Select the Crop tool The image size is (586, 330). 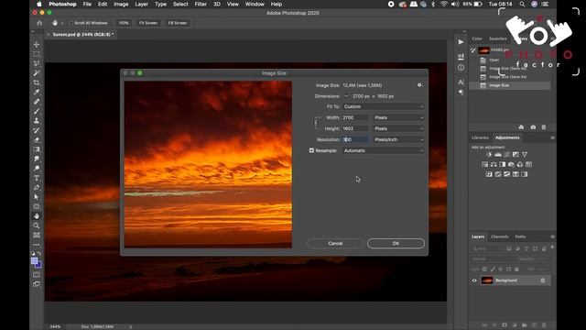pyautogui.click(x=37, y=82)
